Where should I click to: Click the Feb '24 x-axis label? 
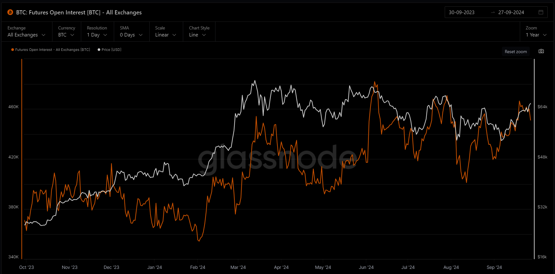pos(198,267)
